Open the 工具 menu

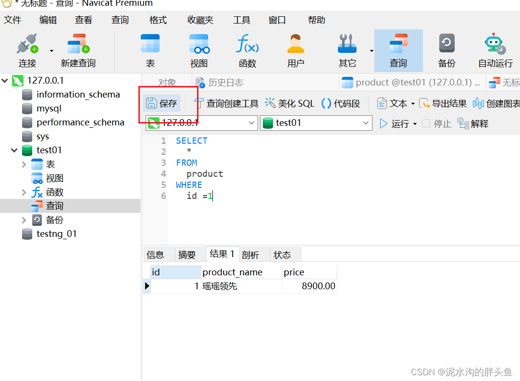click(x=242, y=20)
